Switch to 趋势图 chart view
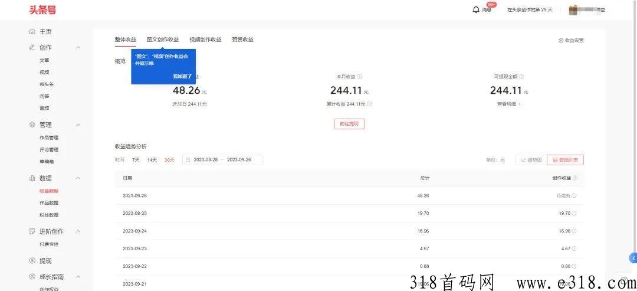 tap(531, 160)
